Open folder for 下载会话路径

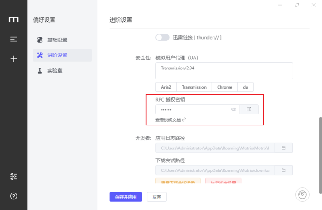(284, 170)
